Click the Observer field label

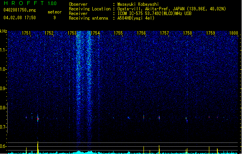pos(78,4)
